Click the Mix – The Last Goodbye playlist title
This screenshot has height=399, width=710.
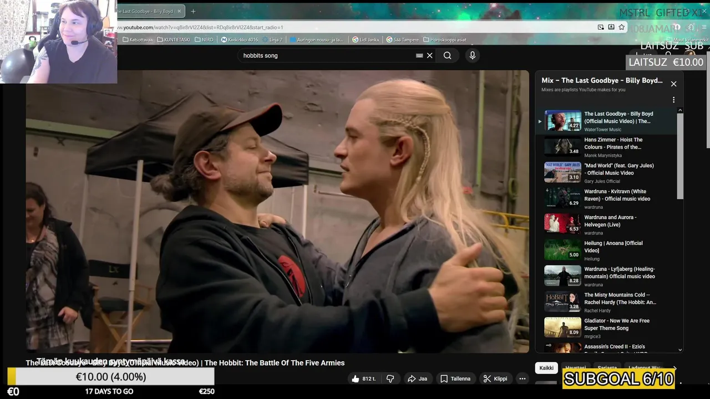(602, 80)
